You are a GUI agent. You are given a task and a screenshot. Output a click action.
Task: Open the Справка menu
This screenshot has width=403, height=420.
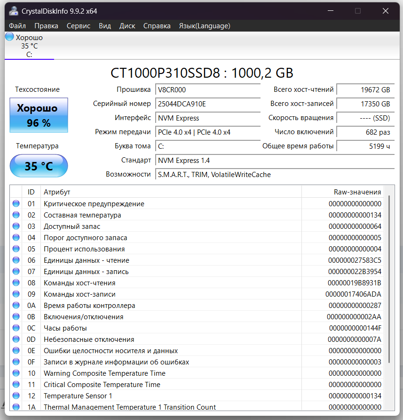tap(157, 26)
